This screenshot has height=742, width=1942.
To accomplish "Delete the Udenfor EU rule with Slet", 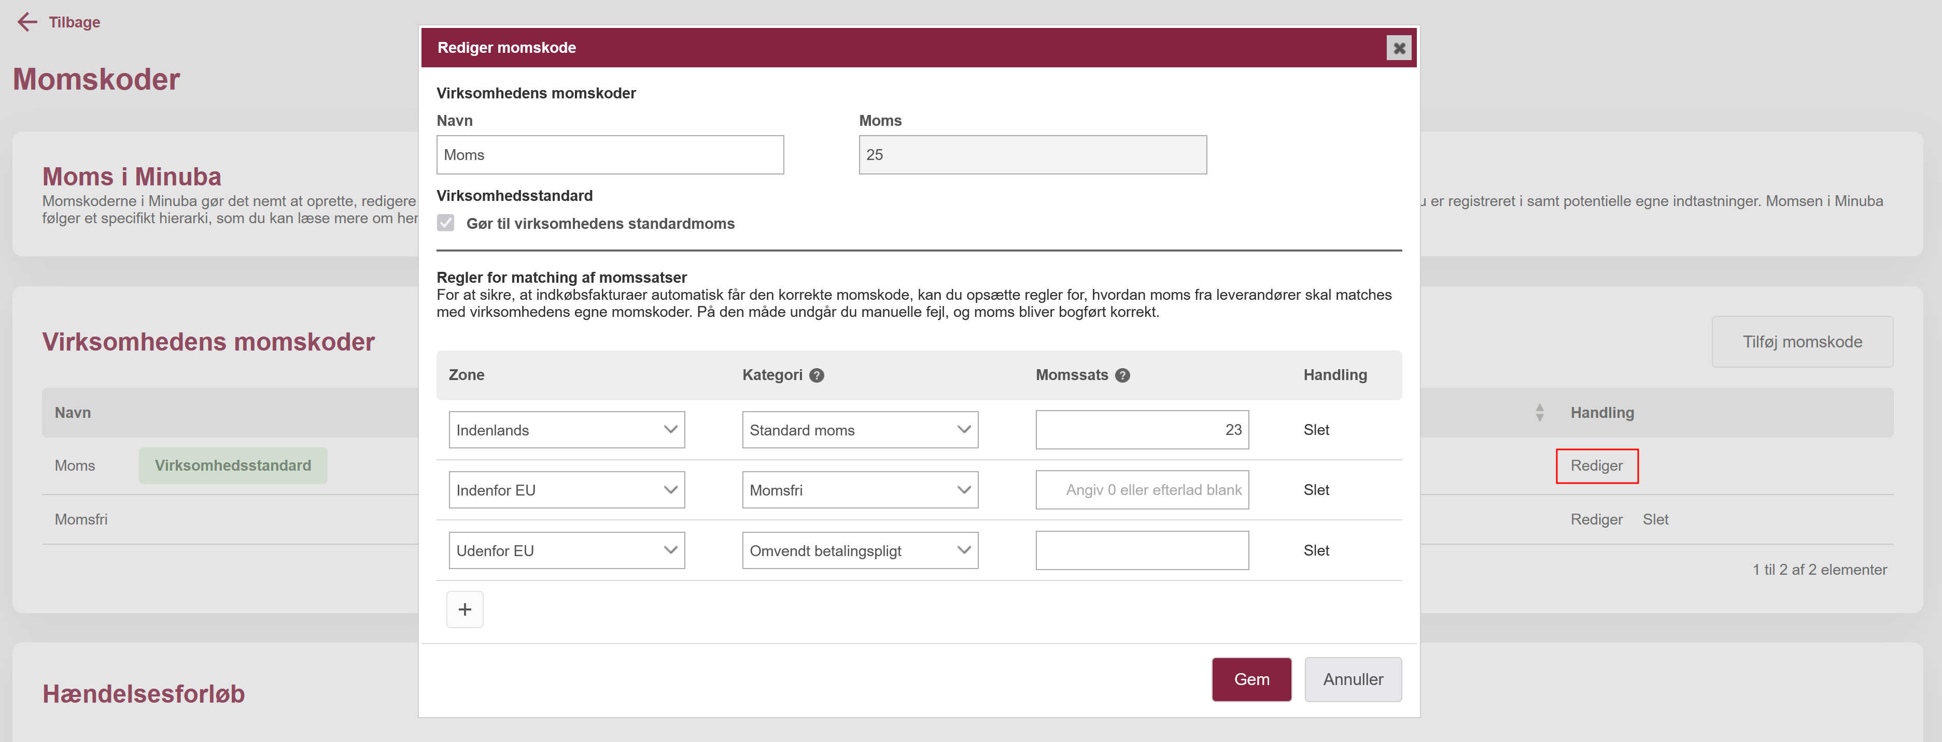I will click(x=1316, y=550).
